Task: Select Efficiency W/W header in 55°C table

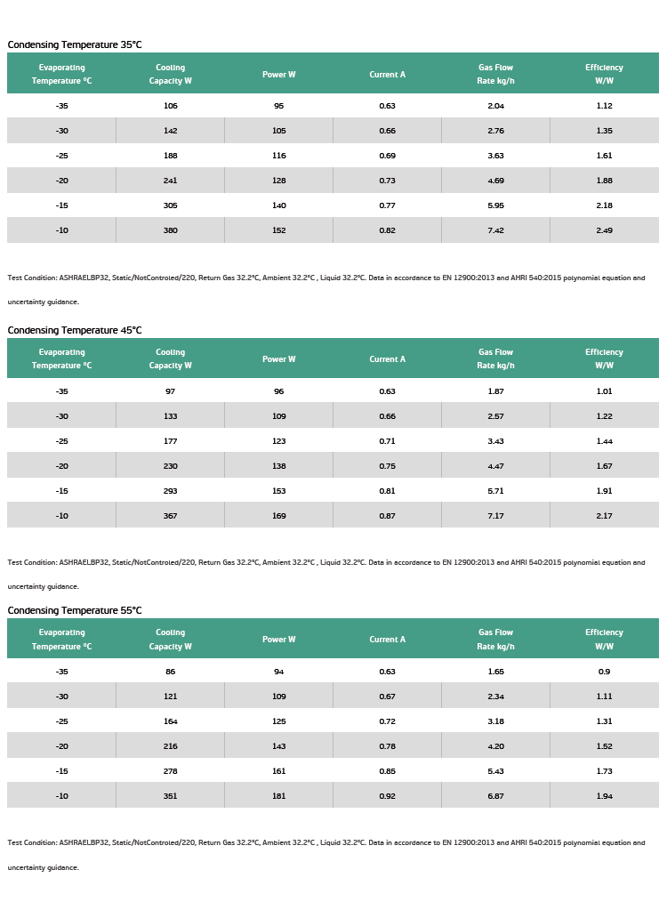Action: pos(605,639)
